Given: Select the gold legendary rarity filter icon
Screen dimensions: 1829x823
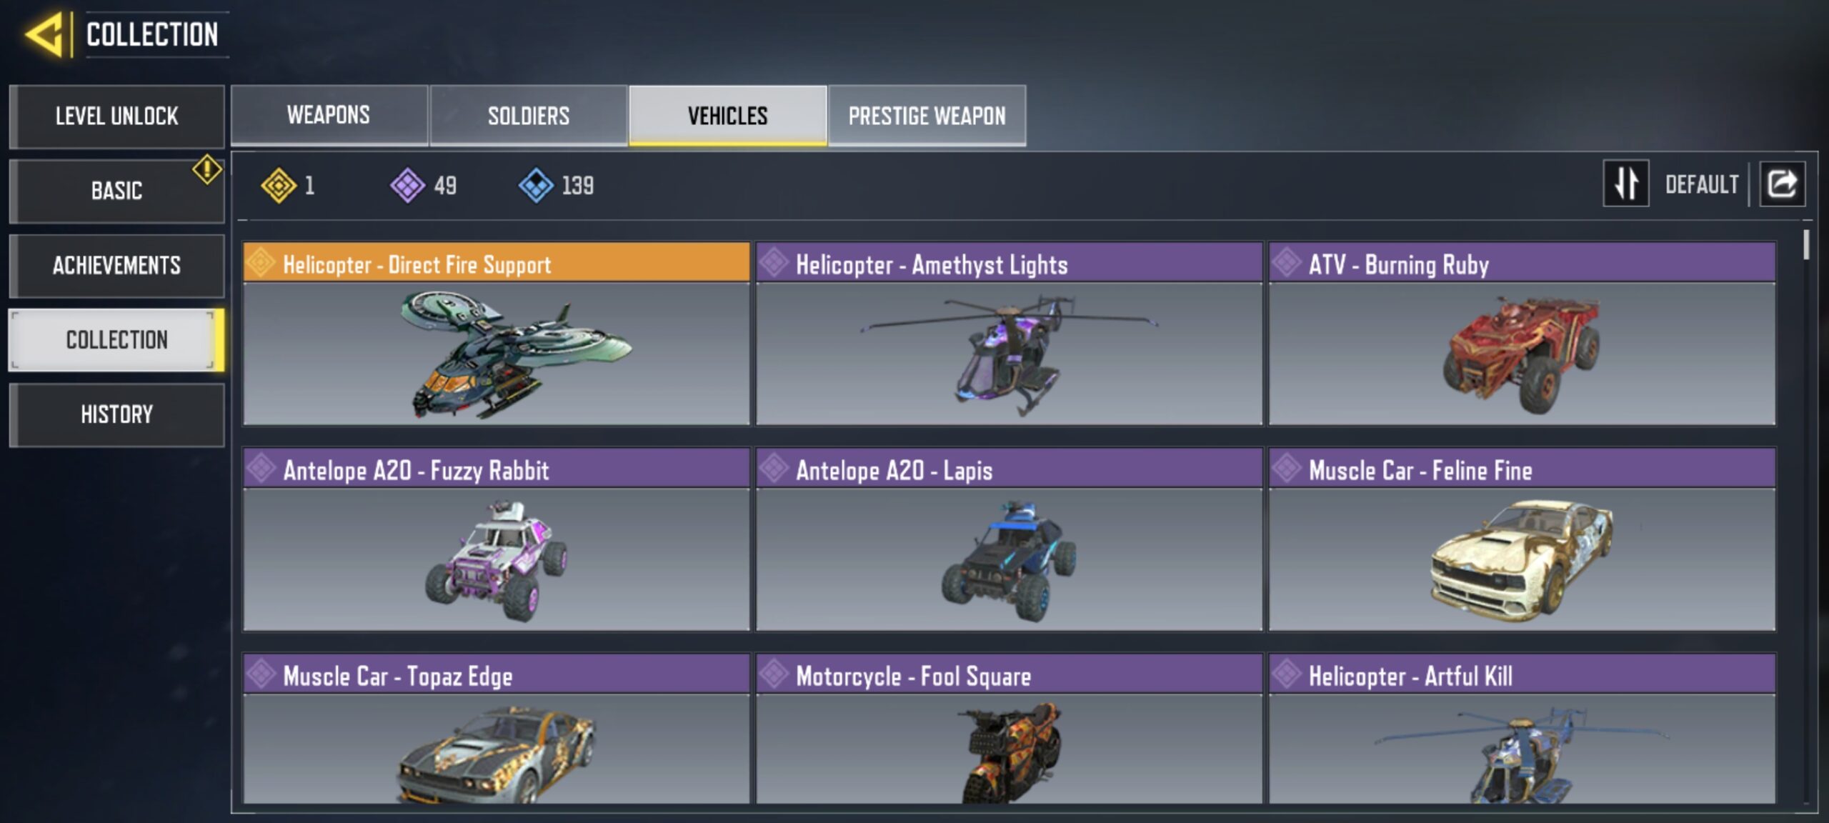Looking at the screenshot, I should point(278,186).
